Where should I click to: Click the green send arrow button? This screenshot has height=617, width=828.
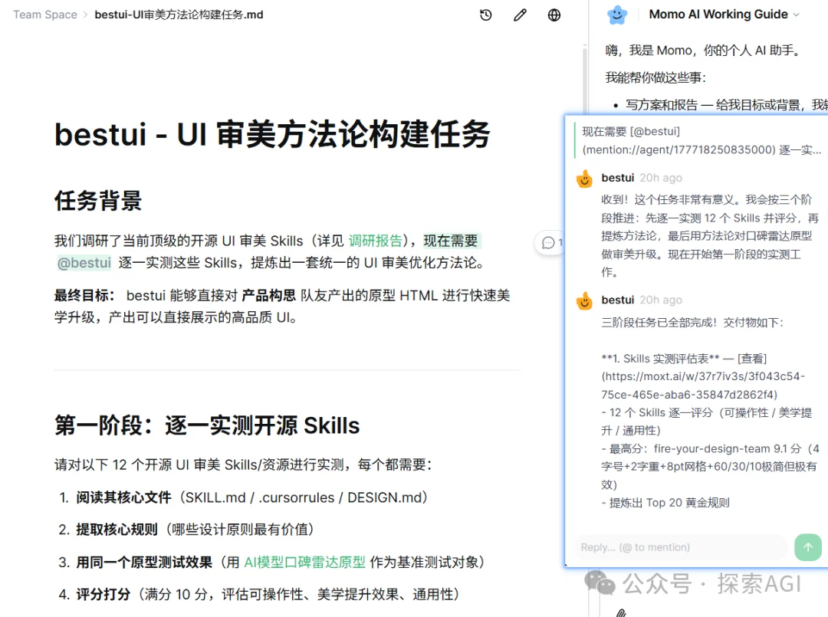point(808,547)
